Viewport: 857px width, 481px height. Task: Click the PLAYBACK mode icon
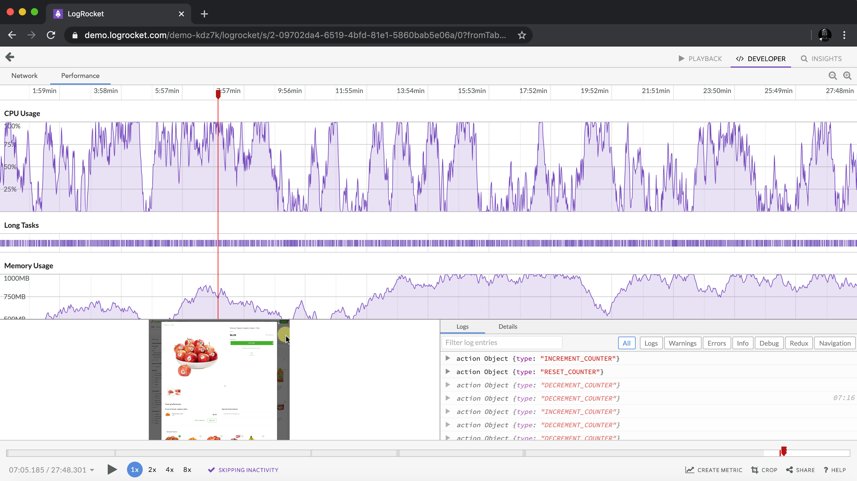click(x=682, y=58)
